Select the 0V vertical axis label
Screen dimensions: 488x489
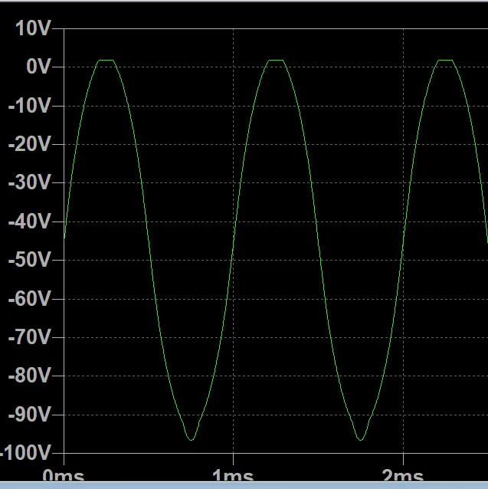(38, 67)
